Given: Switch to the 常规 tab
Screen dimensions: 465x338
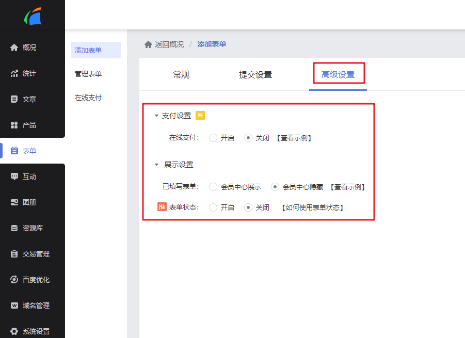Looking at the screenshot, I should point(181,75).
